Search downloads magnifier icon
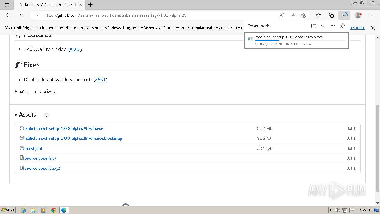 click(x=323, y=26)
